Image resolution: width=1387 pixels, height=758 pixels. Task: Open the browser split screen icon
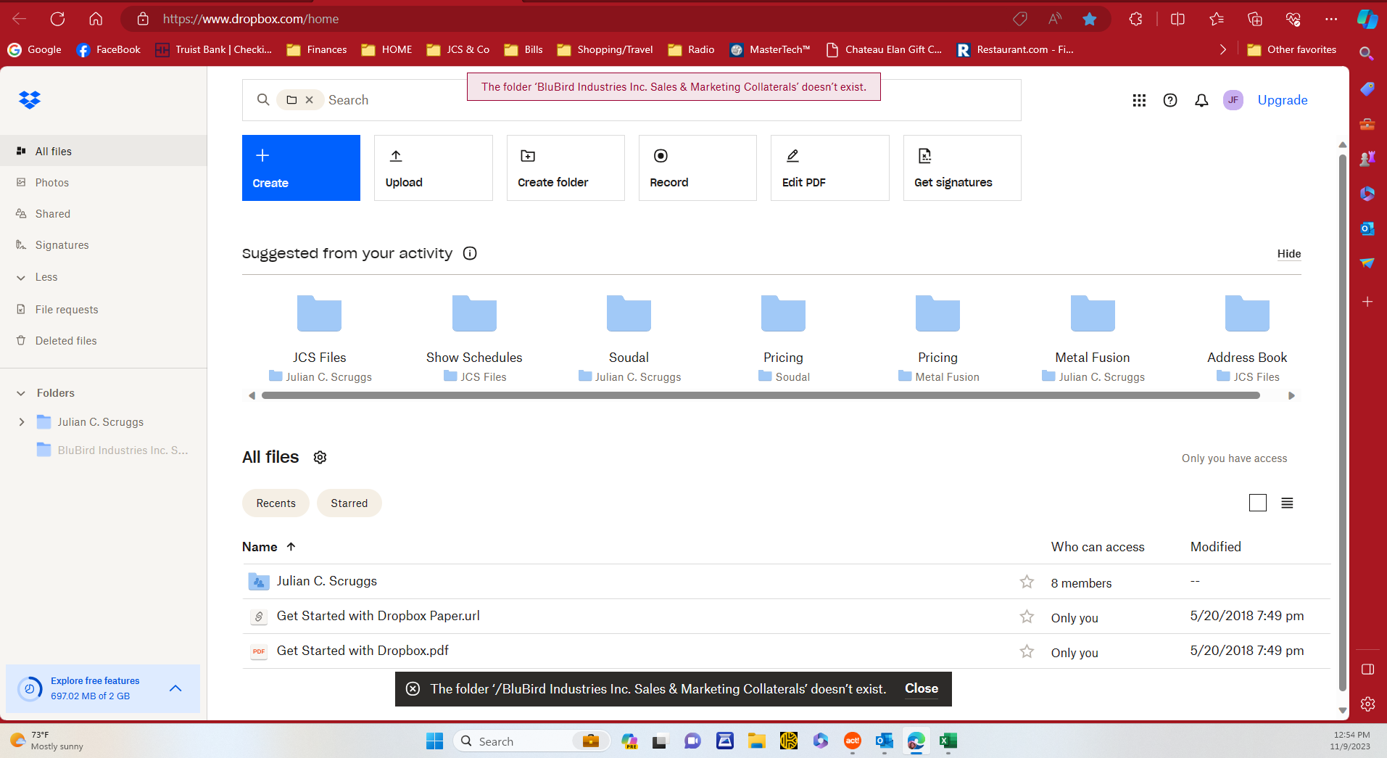tap(1177, 19)
